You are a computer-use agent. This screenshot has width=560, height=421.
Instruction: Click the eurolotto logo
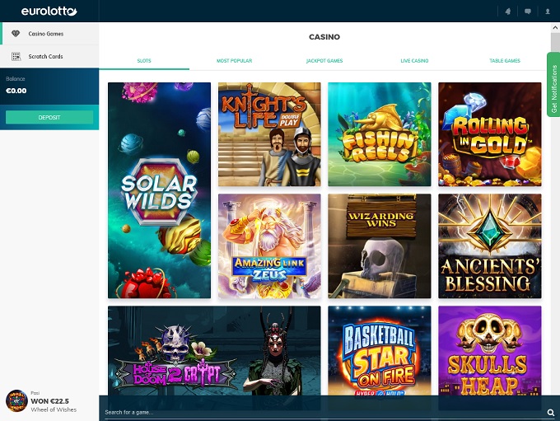49,11
